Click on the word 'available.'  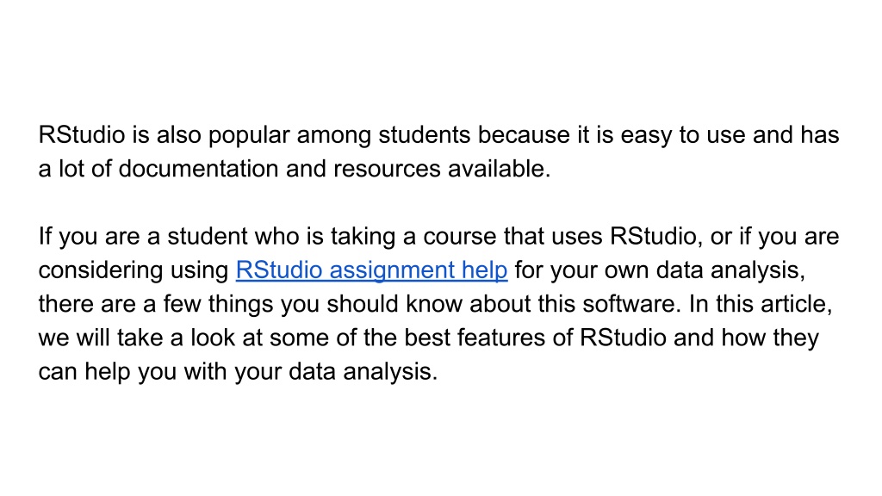click(x=500, y=169)
